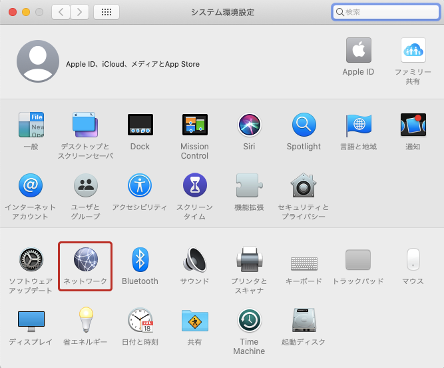This screenshot has width=444, height=368.
Task: Open 機能拡張 (Extensions) preferences
Action: pyautogui.click(x=250, y=185)
